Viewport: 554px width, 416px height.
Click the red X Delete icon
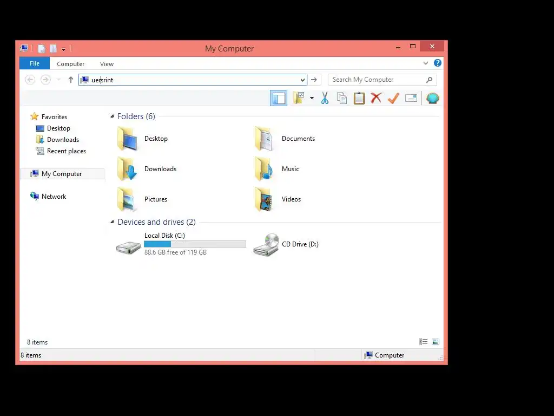377,98
